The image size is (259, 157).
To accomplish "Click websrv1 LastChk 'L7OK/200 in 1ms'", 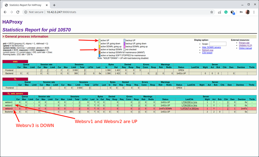I will click(189, 102).
